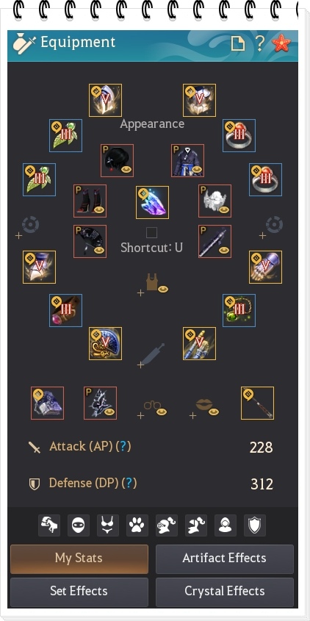Screen dimensions: 310x621
Task: Select the blue crystal alchemy stone slot
Action: [x=152, y=202]
